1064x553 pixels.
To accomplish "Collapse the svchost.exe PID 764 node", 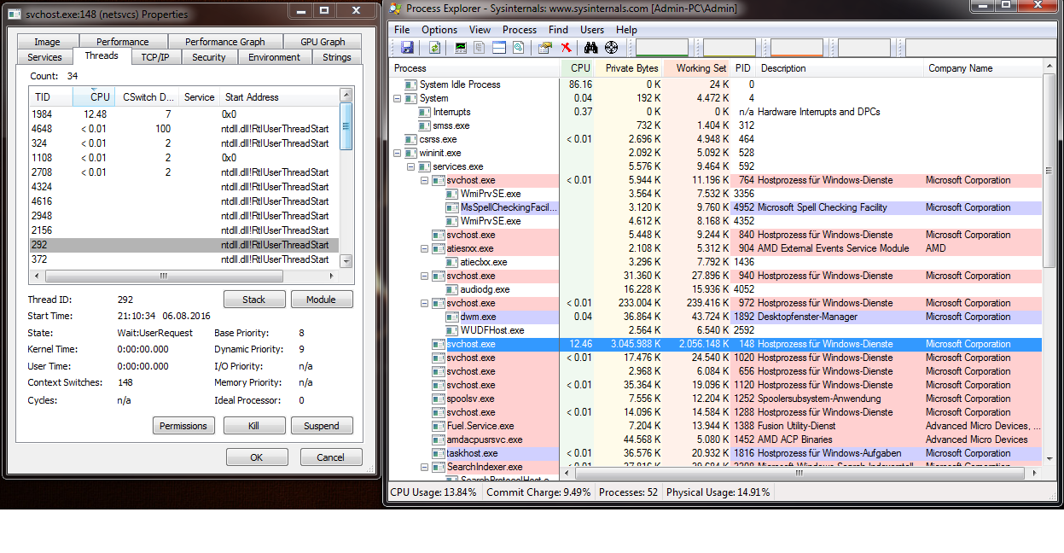I will tap(425, 180).
